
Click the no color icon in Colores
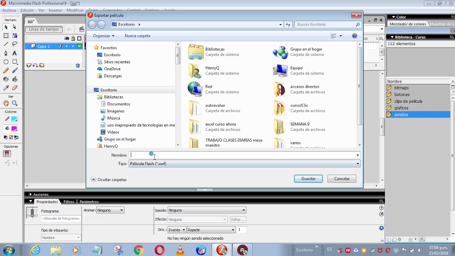click(11, 137)
